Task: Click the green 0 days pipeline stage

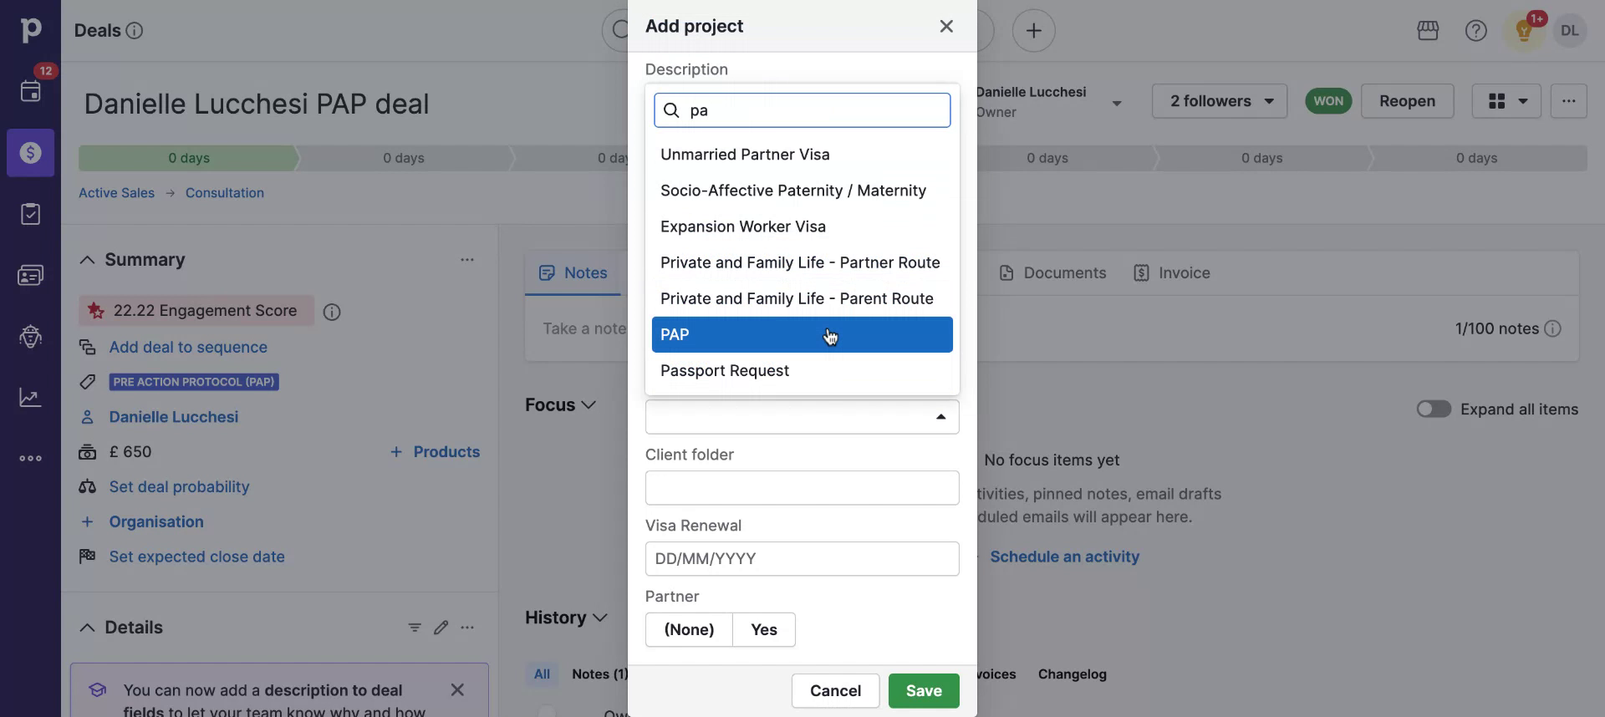Action: click(x=189, y=158)
